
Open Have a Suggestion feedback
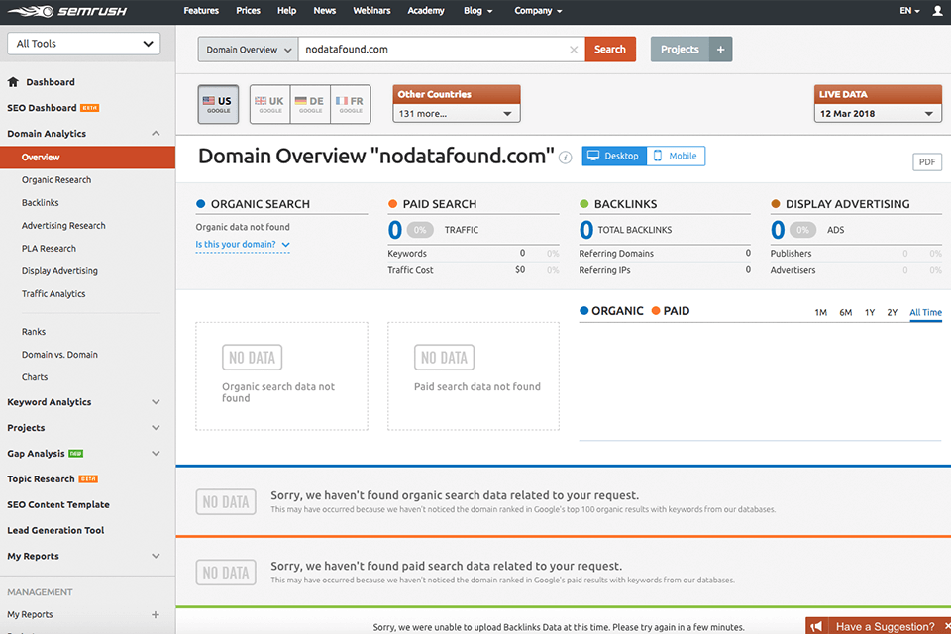(885, 626)
